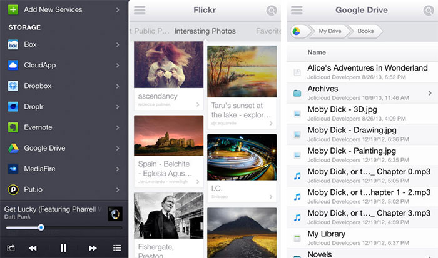The width and height of the screenshot is (438, 258).
Task: Click the folder icon beside Archives
Action: tap(297, 93)
